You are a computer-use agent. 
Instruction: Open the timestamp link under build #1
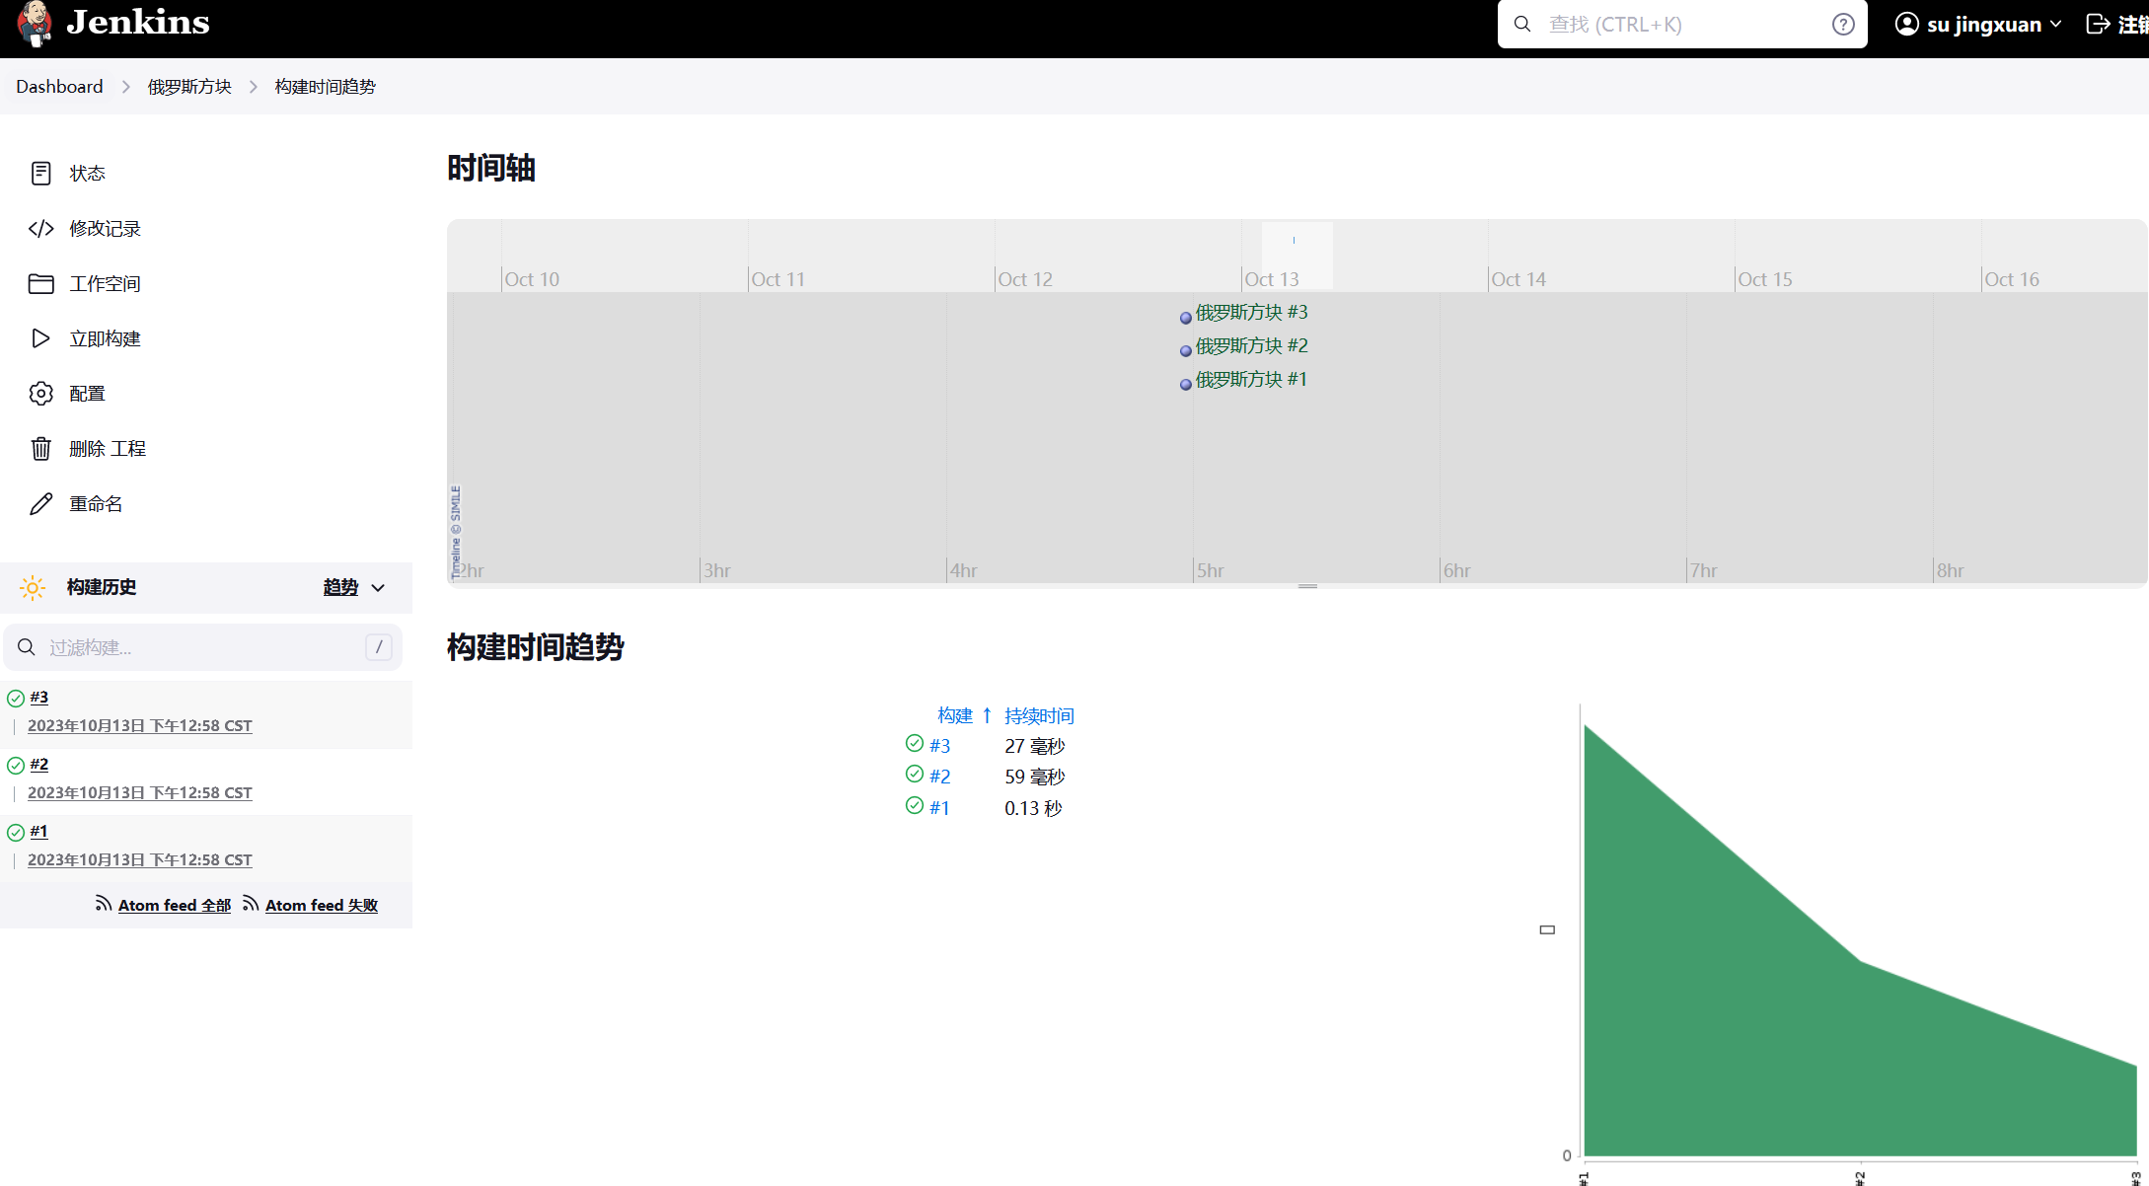[x=140, y=860]
